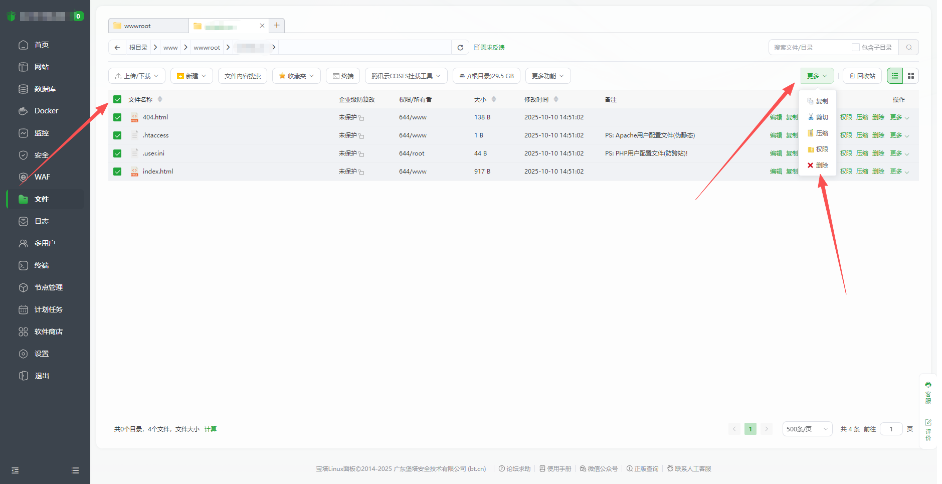Click the file search input field
This screenshot has width=942, height=484.
[x=808, y=48]
